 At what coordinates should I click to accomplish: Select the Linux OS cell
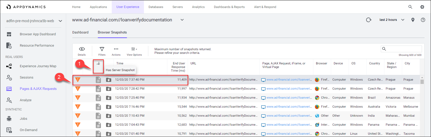tap(354, 134)
